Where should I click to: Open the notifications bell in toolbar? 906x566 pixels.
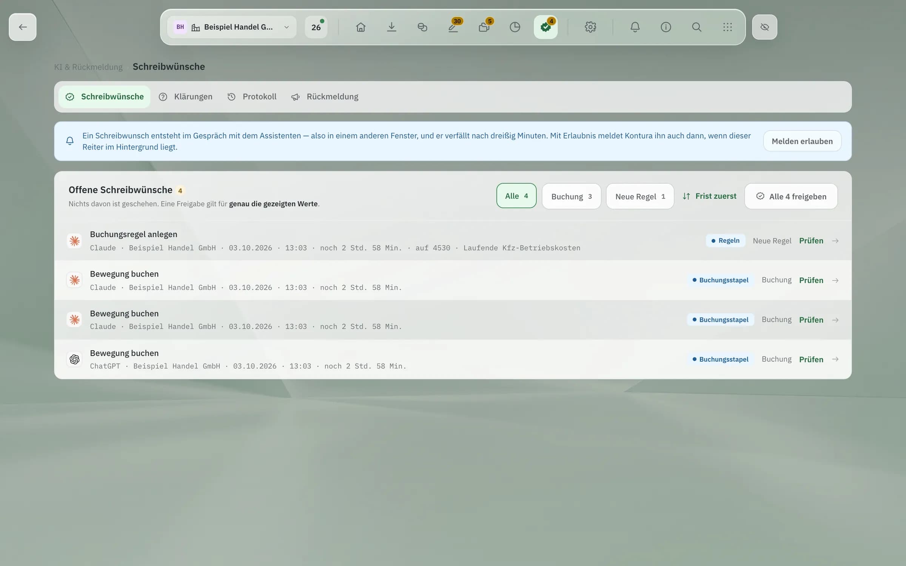click(x=635, y=27)
